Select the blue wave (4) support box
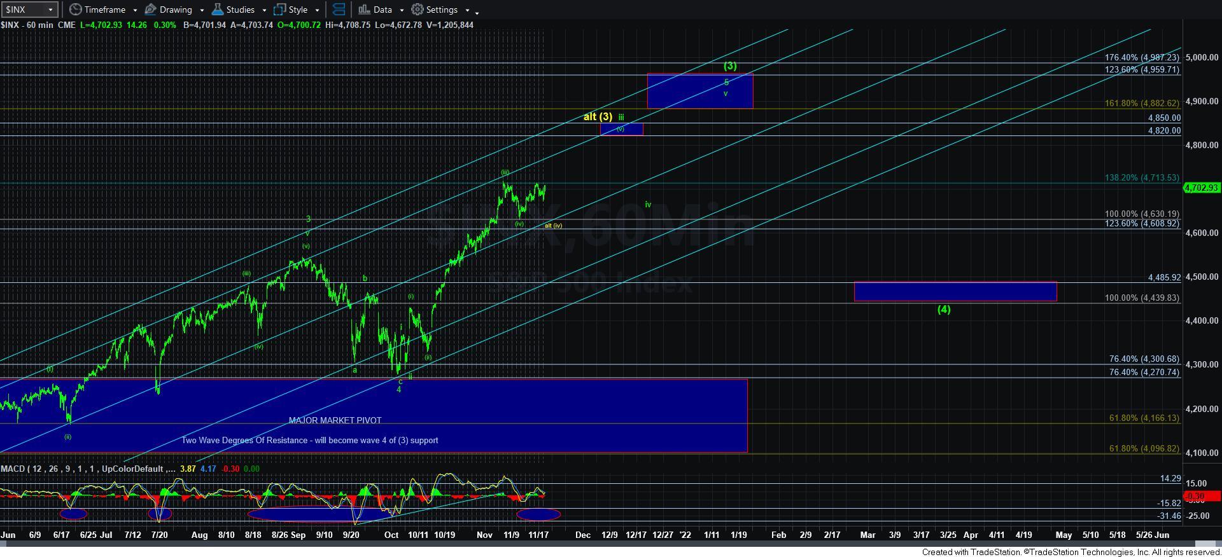This screenshot has height=557, width=1222. tap(955, 291)
